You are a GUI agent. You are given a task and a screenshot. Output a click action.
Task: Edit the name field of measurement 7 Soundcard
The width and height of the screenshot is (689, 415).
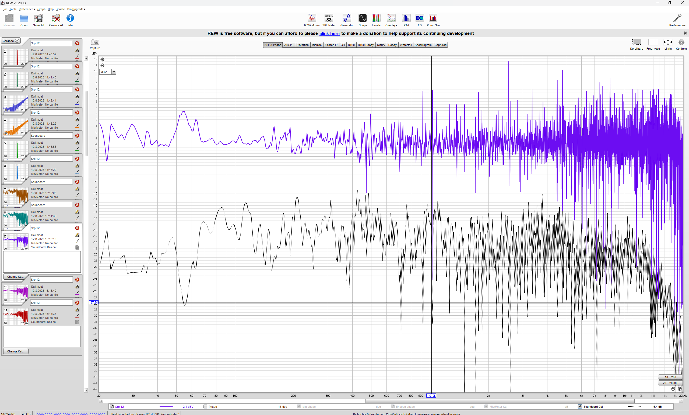51,182
